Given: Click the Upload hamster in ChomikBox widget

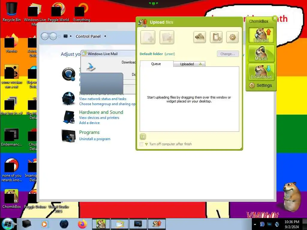Looking at the screenshot, I should click(261, 35).
